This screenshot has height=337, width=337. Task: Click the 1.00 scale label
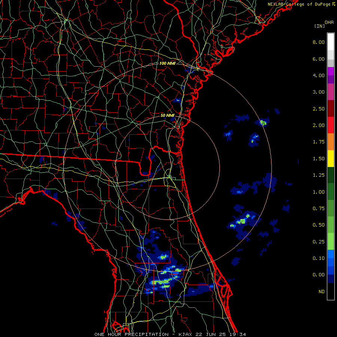tap(319, 192)
